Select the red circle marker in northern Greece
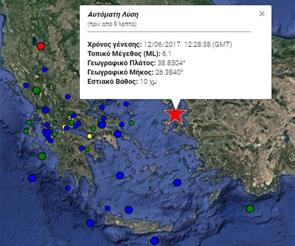Viewport: 295px width, 246px height. [x=41, y=46]
